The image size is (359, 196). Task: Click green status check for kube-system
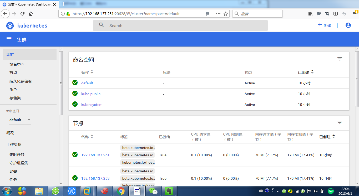click(x=75, y=104)
